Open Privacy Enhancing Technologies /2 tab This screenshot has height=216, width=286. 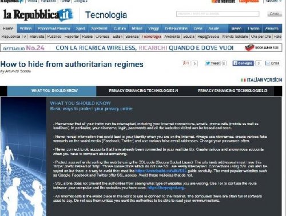tap(232, 91)
